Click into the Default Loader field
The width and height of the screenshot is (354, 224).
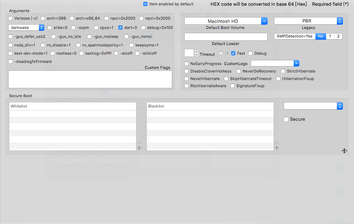226,37
